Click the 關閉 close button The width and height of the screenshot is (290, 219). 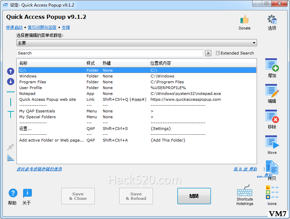194,196
